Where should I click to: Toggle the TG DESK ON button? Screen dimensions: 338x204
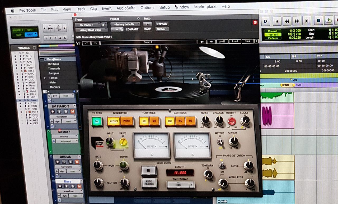[96, 121]
